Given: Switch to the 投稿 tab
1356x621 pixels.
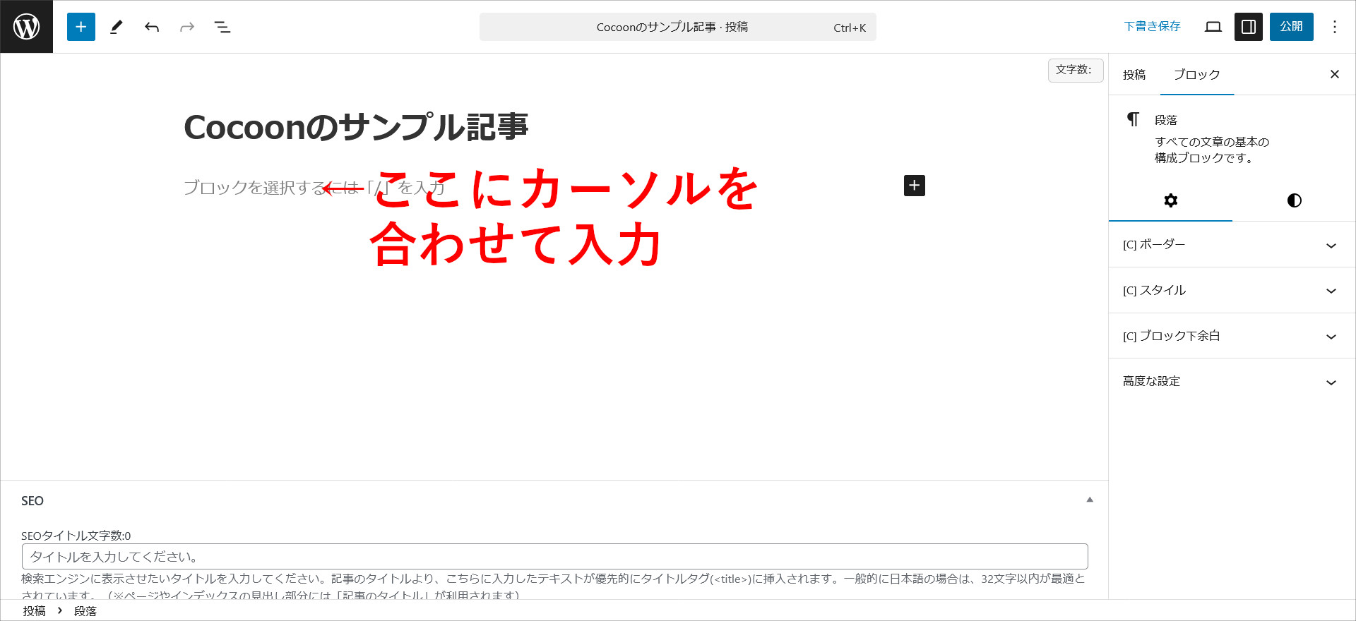Looking at the screenshot, I should click(x=1134, y=74).
